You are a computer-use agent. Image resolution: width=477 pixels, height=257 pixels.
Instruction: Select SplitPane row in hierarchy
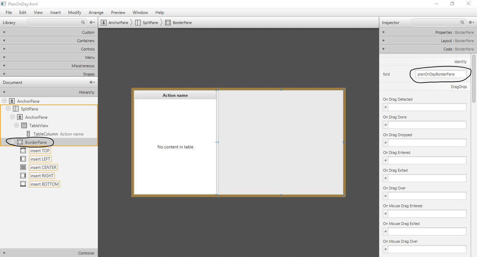point(49,109)
